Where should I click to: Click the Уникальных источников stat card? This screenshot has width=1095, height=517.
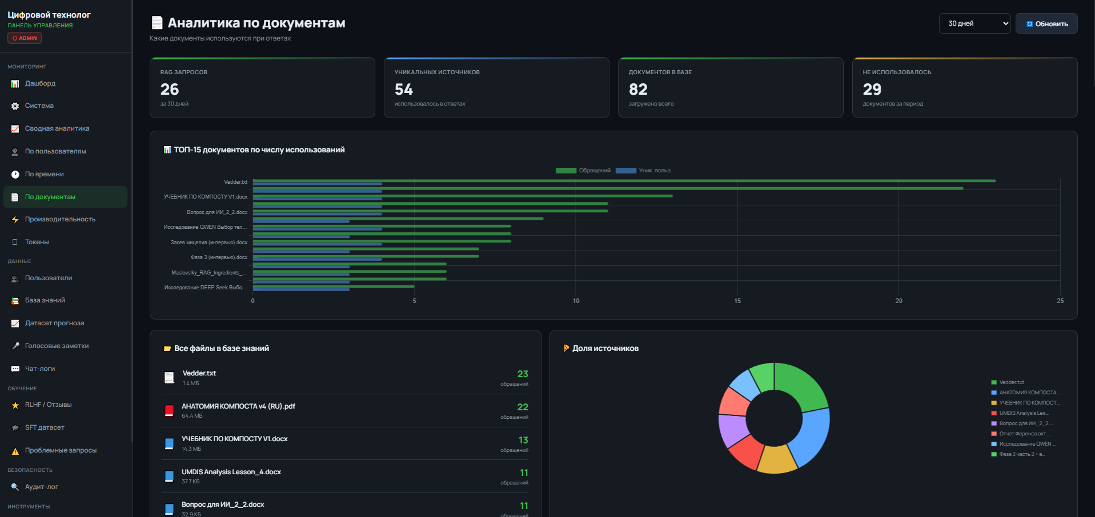point(496,87)
